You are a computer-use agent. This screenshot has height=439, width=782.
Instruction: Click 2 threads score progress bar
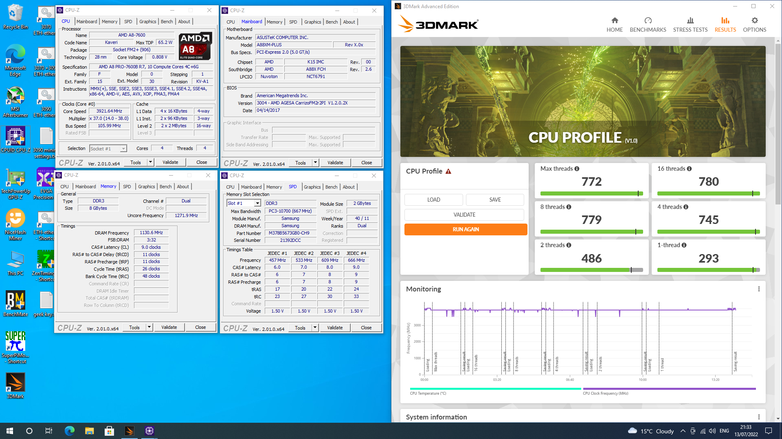pos(591,270)
